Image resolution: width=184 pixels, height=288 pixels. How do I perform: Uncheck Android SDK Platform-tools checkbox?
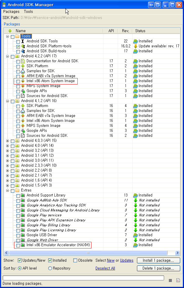click(18, 46)
